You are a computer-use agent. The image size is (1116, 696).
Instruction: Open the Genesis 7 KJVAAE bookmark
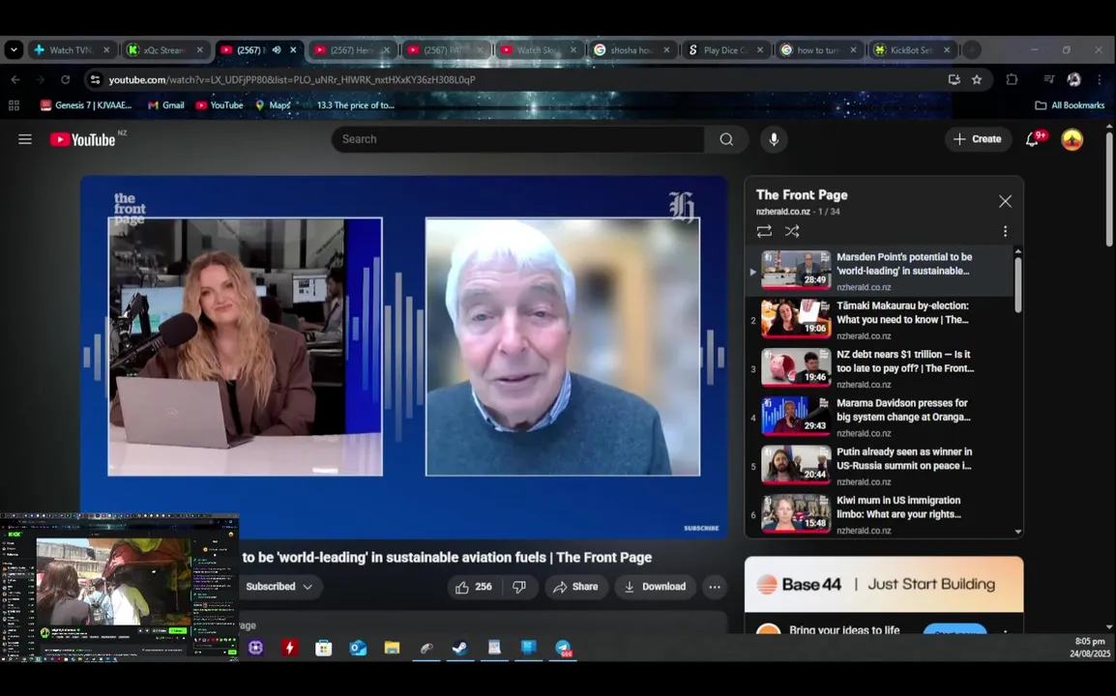point(86,105)
